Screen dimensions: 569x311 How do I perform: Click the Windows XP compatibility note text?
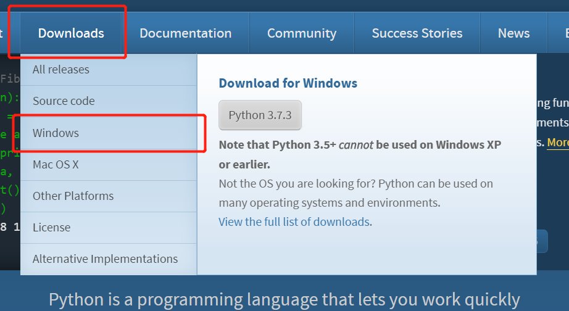[x=360, y=155]
